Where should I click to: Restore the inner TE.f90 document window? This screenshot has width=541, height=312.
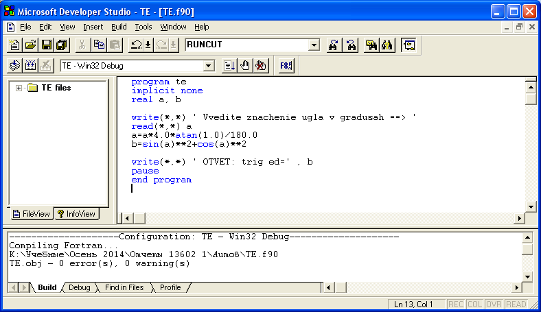pos(519,27)
